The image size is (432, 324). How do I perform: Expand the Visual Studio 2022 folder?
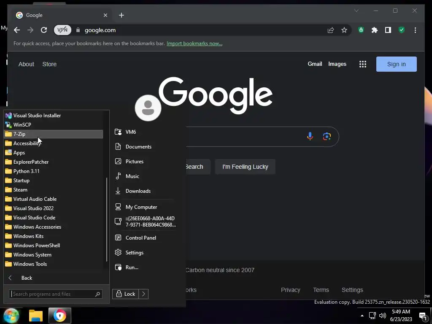click(54, 208)
